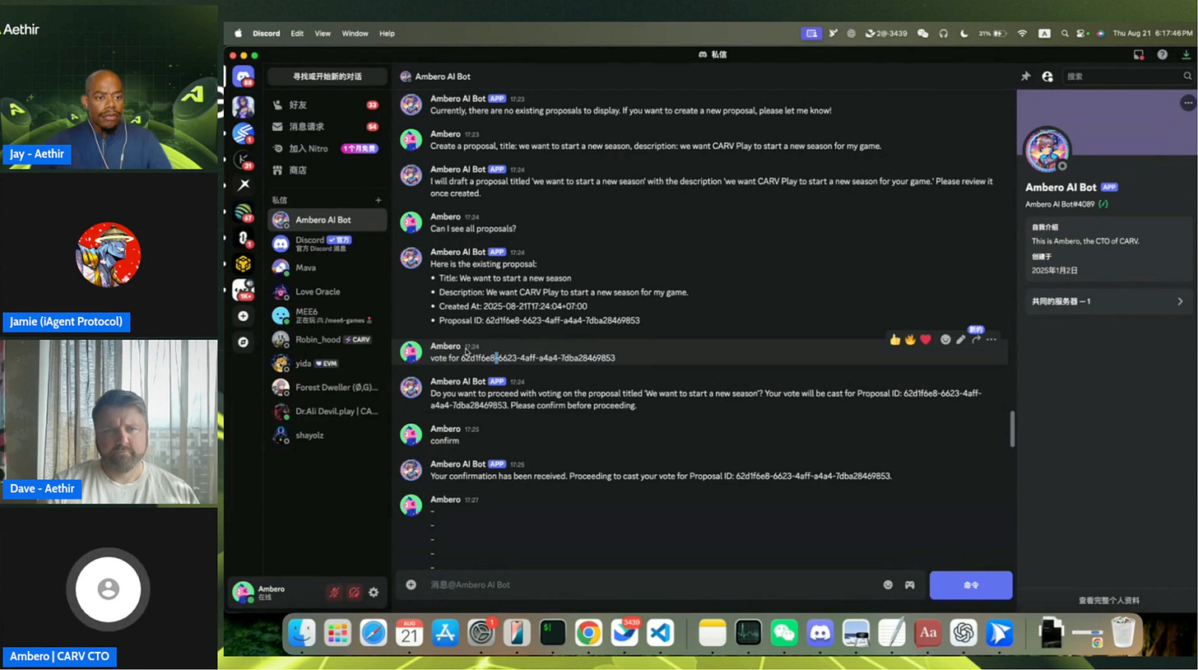Open the Edit menu in menu bar
This screenshot has width=1198, height=670.
(297, 34)
